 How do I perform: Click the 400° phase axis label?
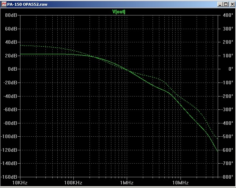(x=228, y=15)
